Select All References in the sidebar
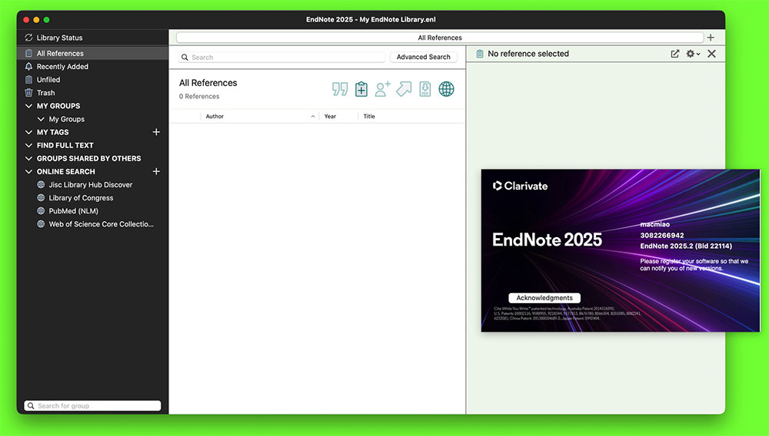Image resolution: width=769 pixels, height=436 pixels. click(93, 53)
